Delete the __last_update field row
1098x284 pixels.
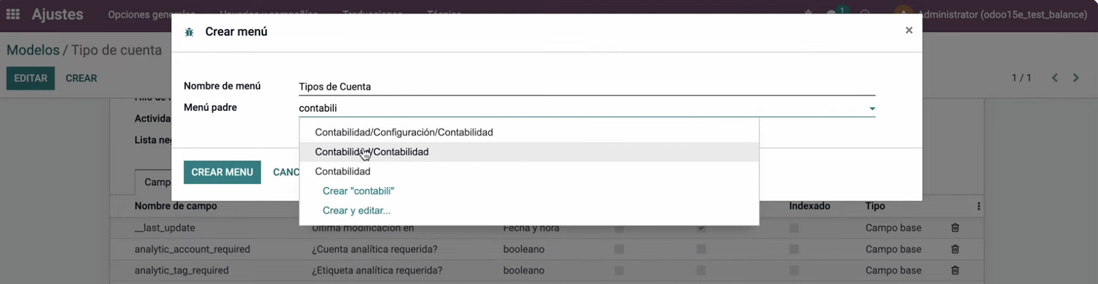pos(955,228)
